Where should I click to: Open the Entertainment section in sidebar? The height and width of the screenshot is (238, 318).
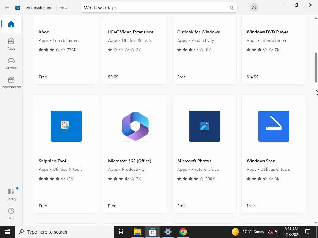click(x=11, y=82)
